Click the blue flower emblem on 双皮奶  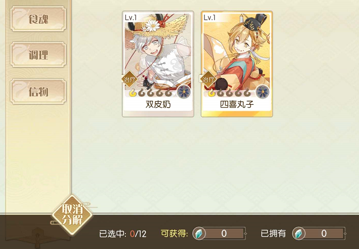[x=184, y=92]
